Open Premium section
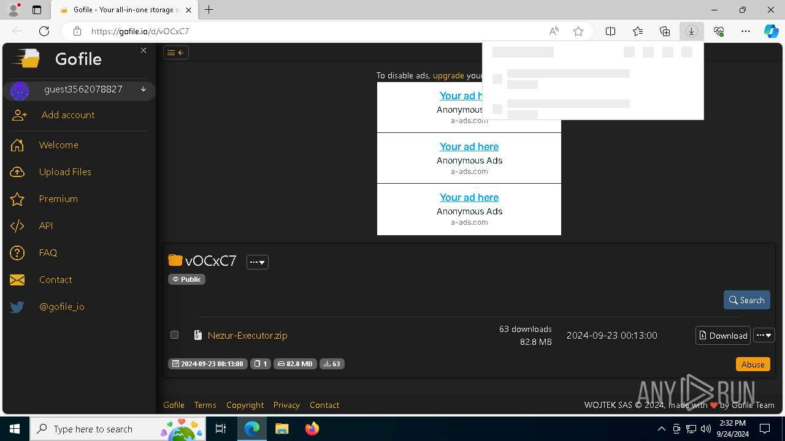 click(58, 199)
